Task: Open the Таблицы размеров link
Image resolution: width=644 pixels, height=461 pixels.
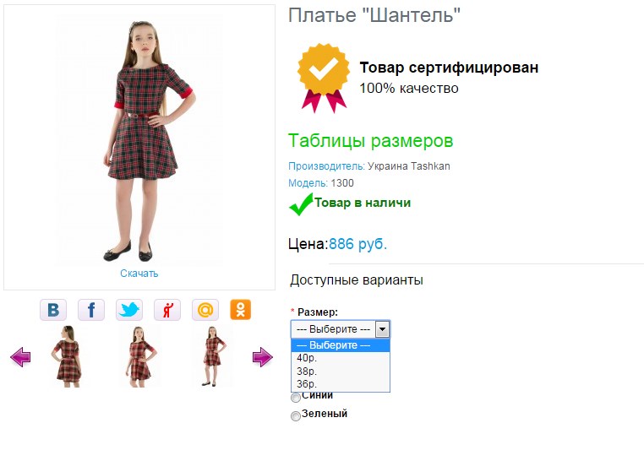Action: [x=370, y=141]
